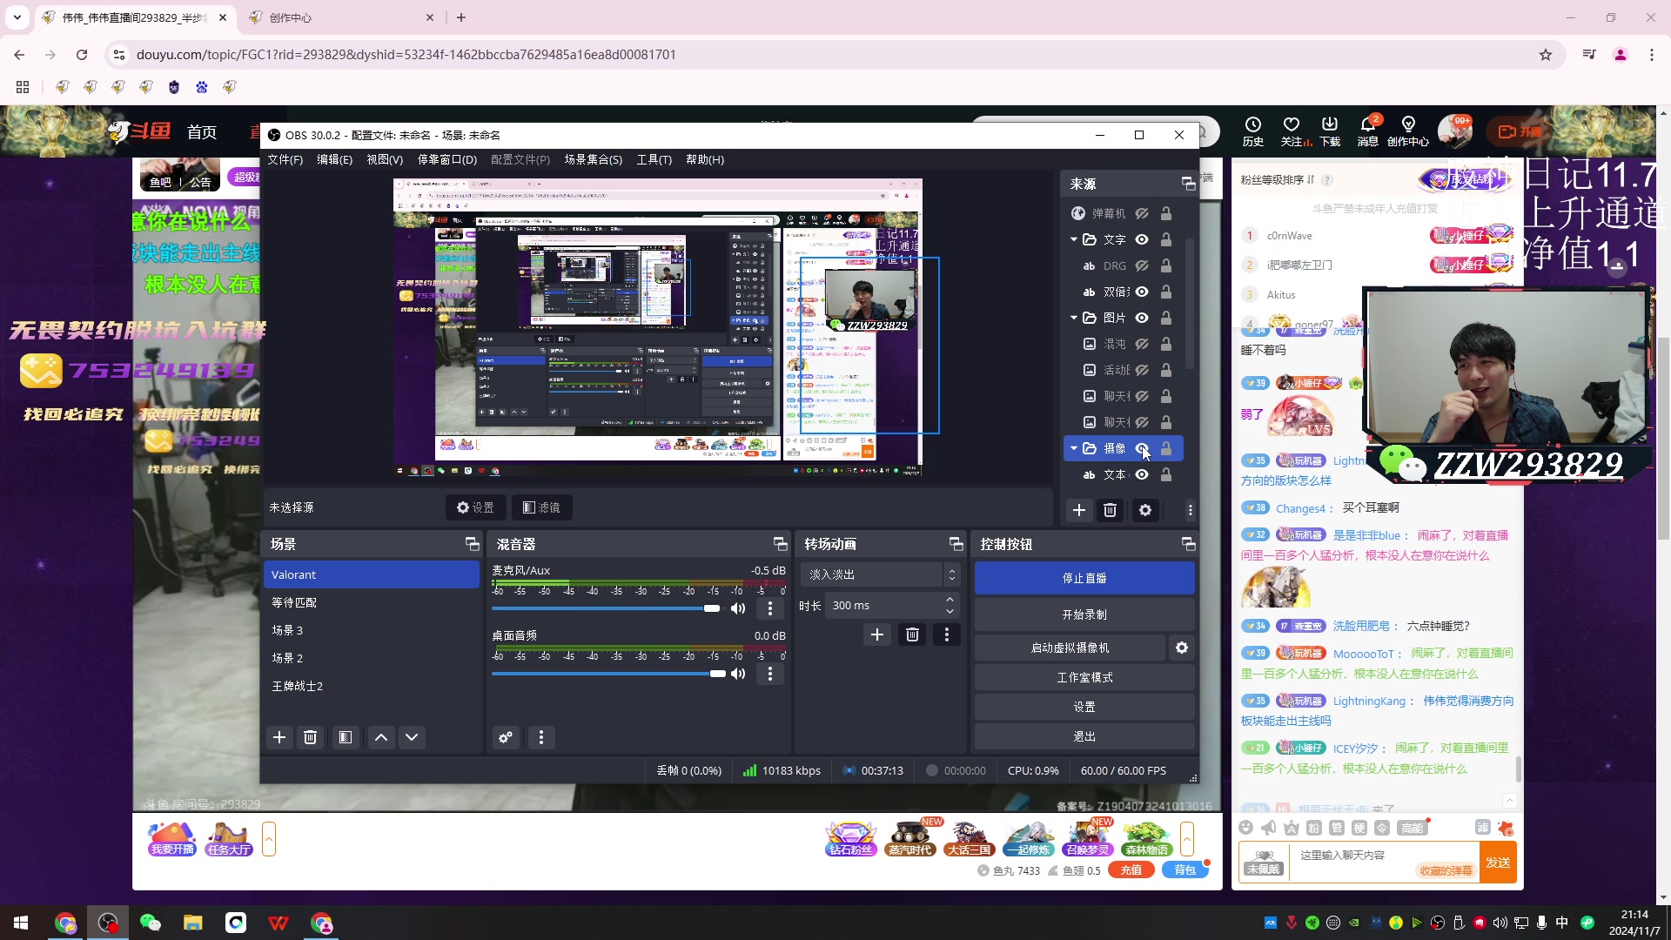The height and width of the screenshot is (940, 1671).
Task: Open the 编辑(E) menu
Action: click(x=334, y=159)
